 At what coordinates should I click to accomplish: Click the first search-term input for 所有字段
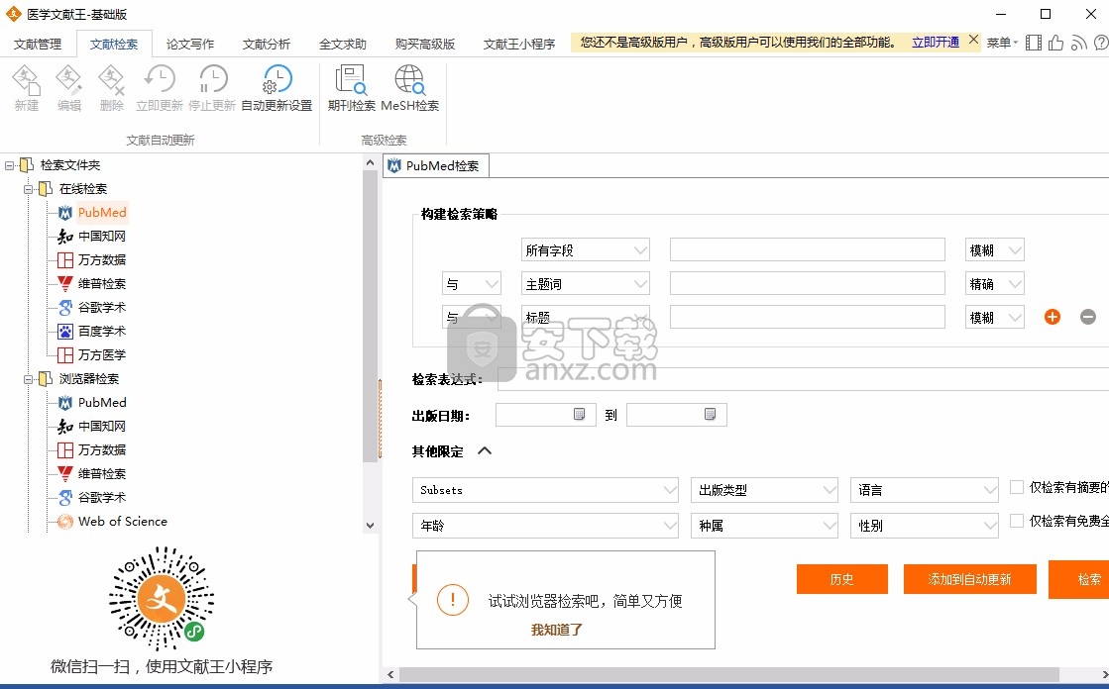[808, 250]
